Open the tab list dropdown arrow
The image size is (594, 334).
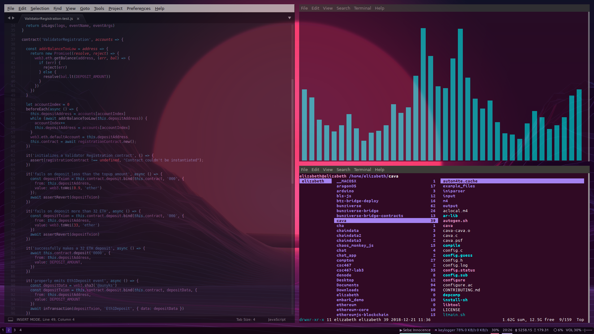click(x=290, y=18)
